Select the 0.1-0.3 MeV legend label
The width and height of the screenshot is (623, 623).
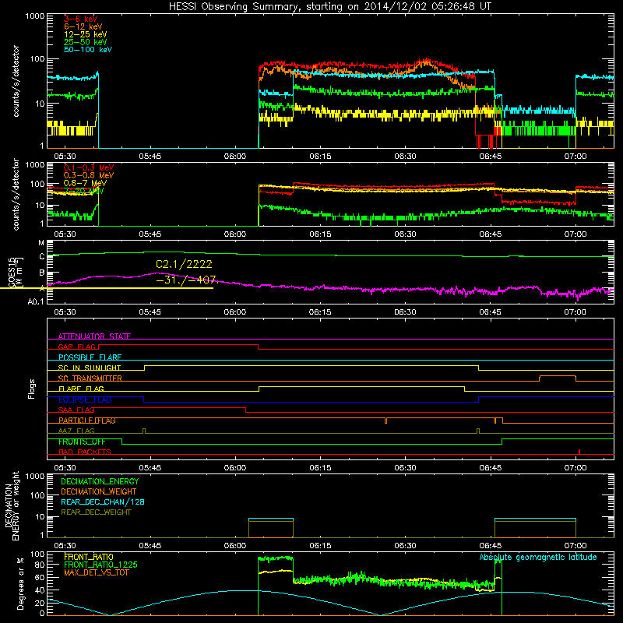point(89,167)
